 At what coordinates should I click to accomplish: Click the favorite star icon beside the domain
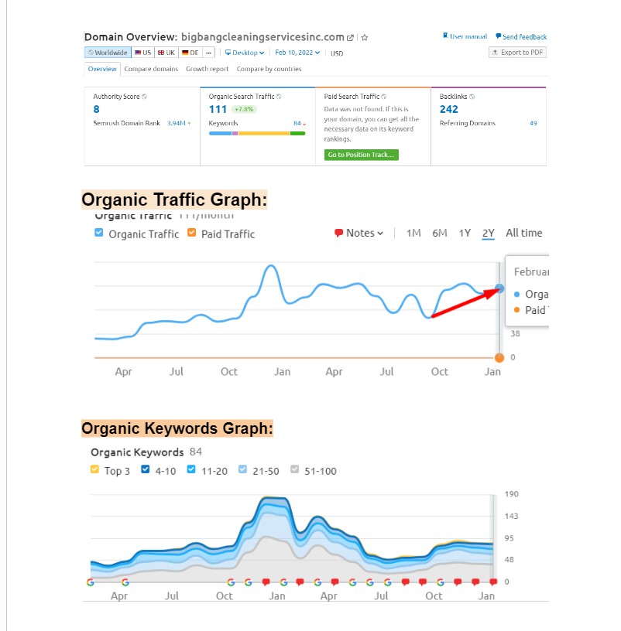[365, 37]
